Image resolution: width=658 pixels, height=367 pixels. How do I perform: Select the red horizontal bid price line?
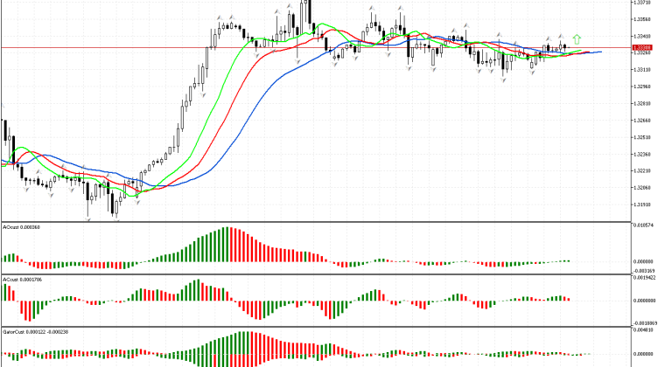point(262,47)
